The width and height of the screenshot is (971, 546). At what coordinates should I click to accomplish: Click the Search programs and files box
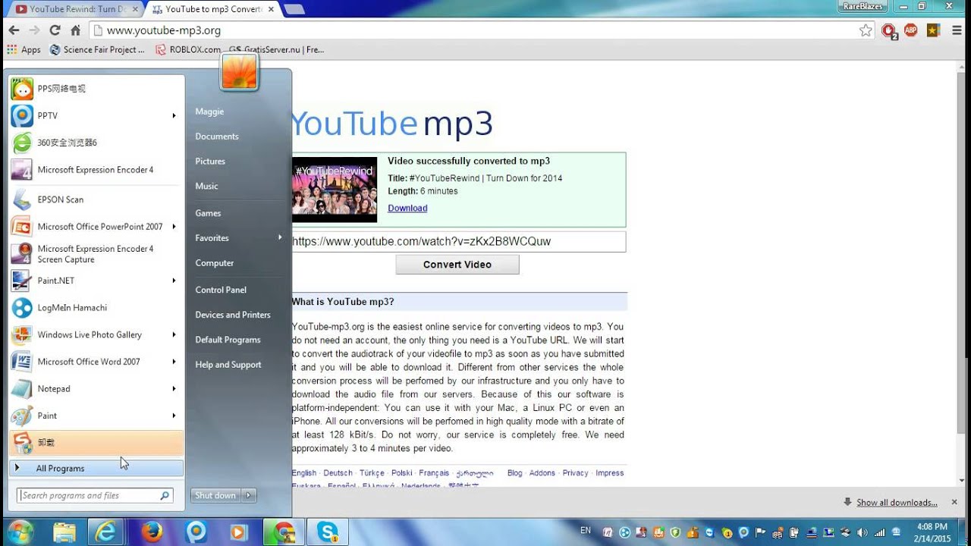pos(96,496)
